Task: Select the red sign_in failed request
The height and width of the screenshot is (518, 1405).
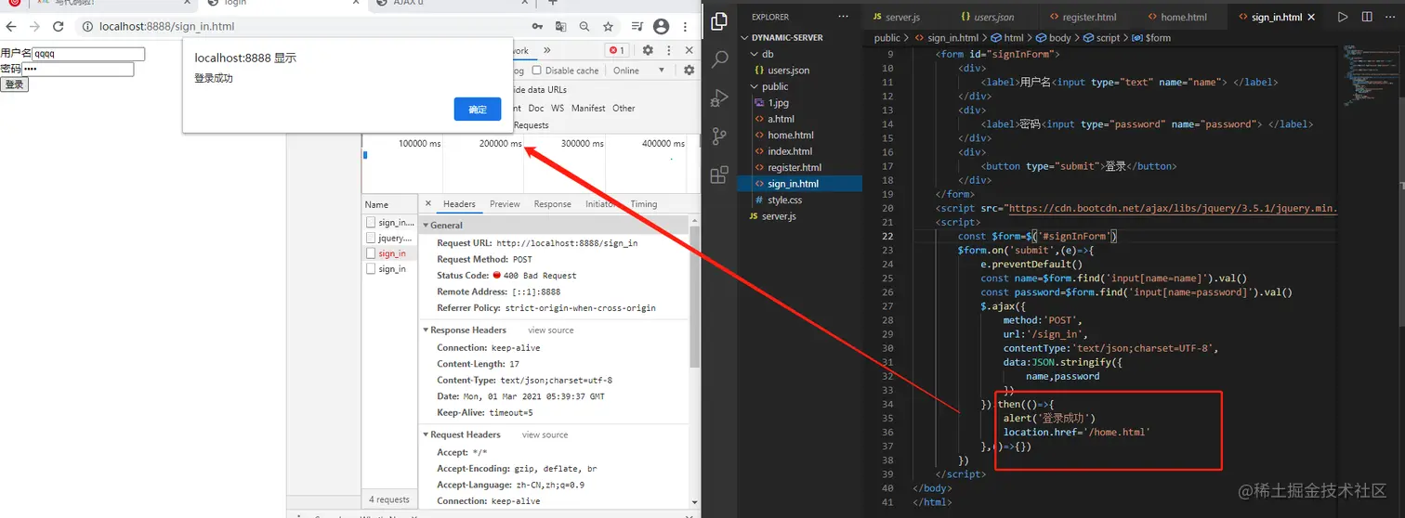Action: click(389, 253)
